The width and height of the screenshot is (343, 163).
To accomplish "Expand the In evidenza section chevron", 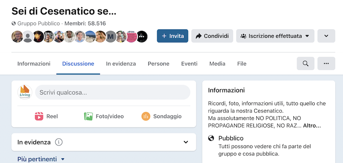I will (186, 142).
